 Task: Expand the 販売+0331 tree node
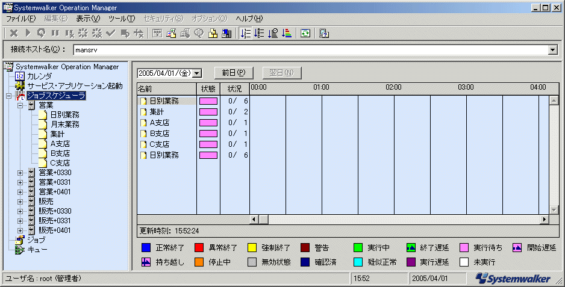(20, 221)
